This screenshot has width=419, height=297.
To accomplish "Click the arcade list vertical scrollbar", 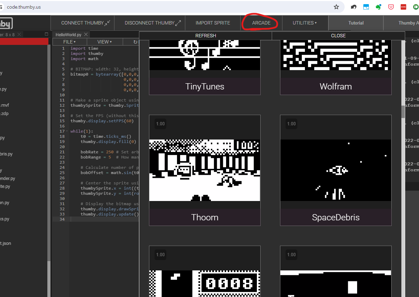I will click(x=403, y=112).
